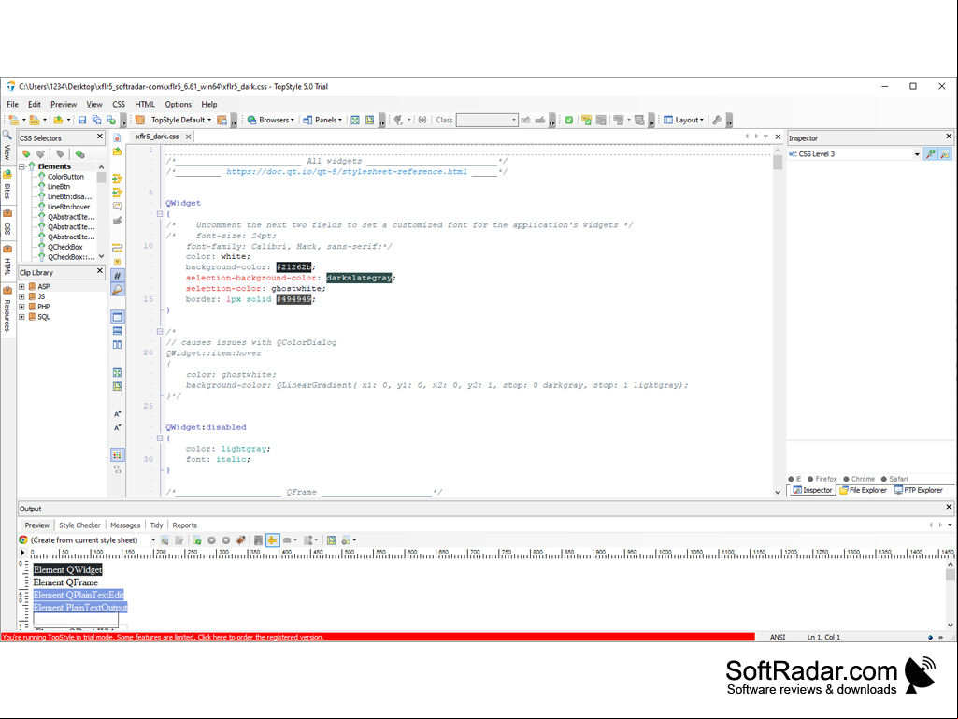Open the Class combo box dropdown
The width and height of the screenshot is (958, 719).
click(x=514, y=120)
